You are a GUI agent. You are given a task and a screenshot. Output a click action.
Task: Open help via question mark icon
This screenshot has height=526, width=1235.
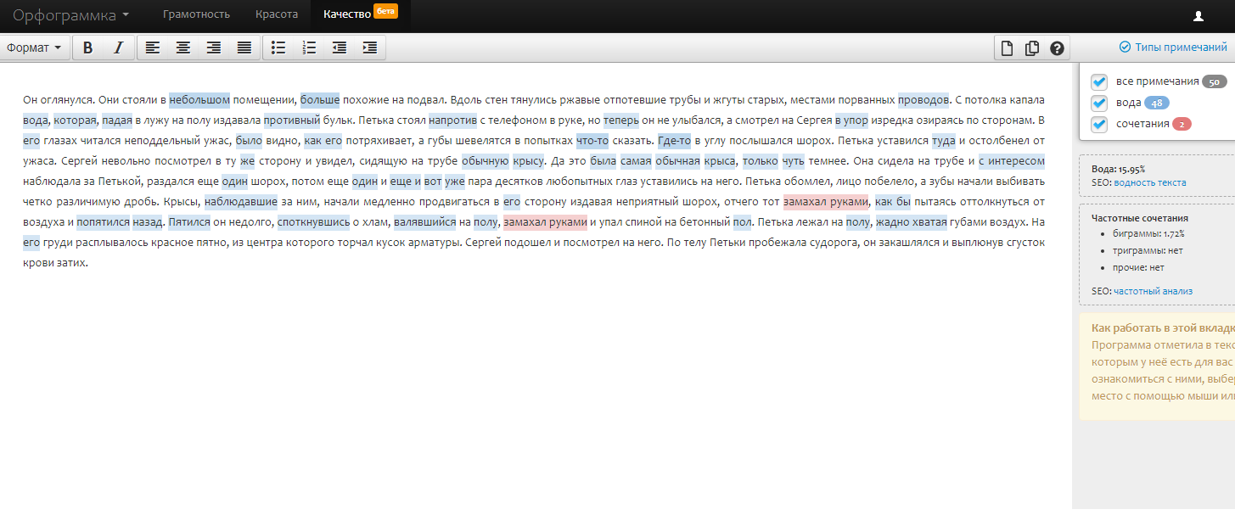pos(1057,48)
